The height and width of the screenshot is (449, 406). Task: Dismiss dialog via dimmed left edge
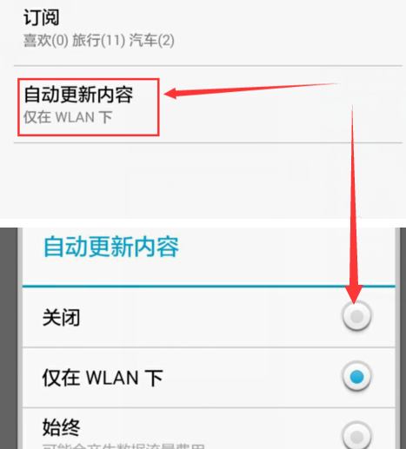coord(9,338)
